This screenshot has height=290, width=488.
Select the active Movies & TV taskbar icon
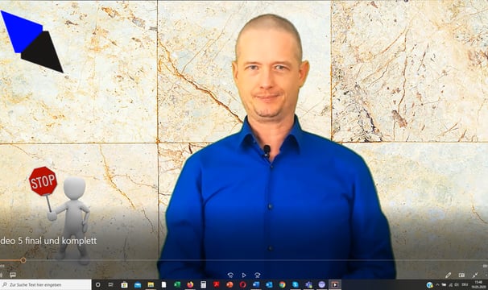(335, 284)
